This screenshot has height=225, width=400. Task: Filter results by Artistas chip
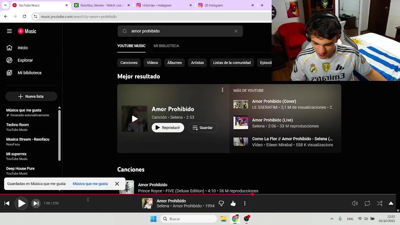tap(197, 63)
